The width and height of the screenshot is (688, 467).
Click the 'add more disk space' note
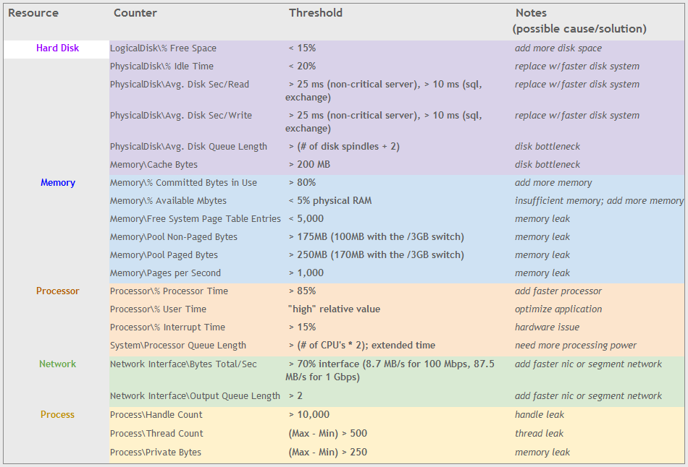tap(558, 48)
